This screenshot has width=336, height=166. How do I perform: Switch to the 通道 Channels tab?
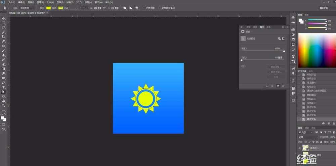pos(307,128)
